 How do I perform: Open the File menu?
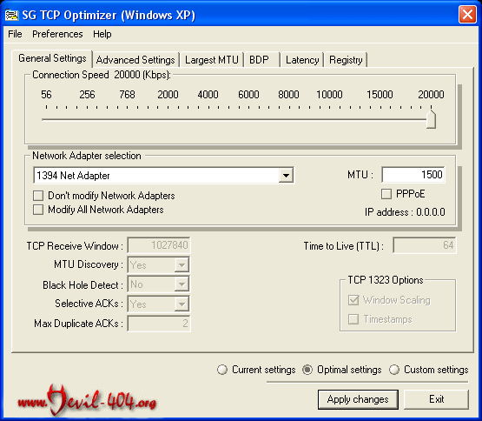[x=15, y=34]
